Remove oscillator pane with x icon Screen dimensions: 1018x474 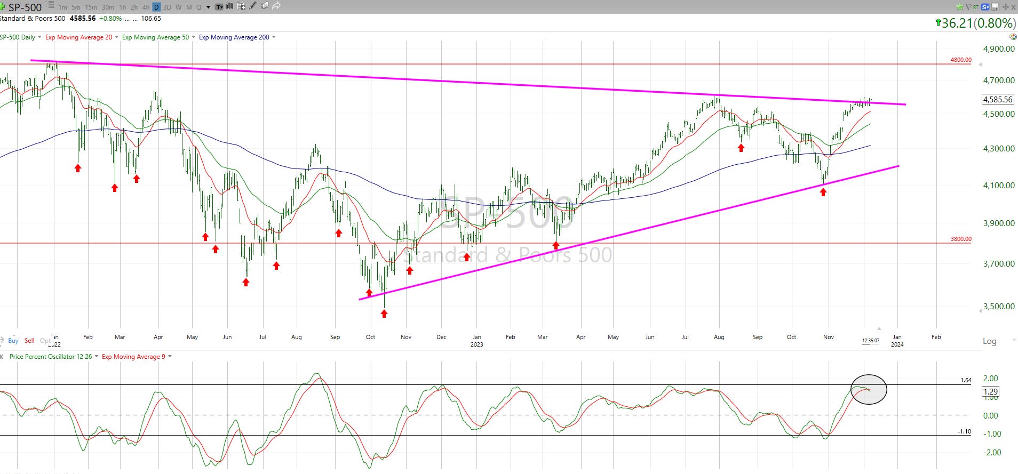tap(2, 356)
